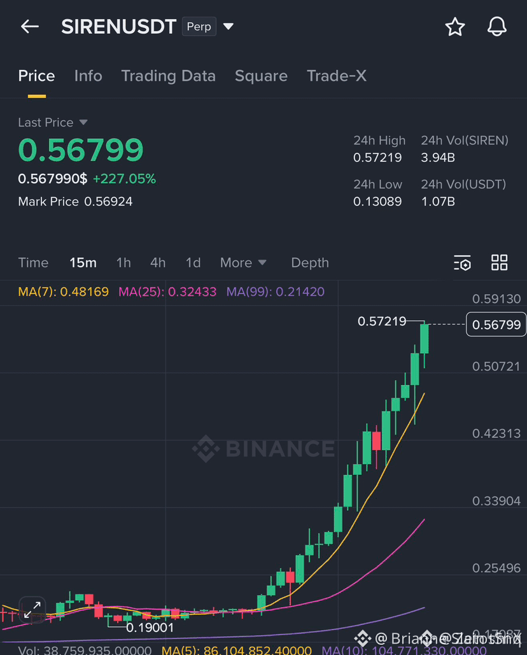This screenshot has height=655, width=527.
Task: Tap the large 0.56799 last price
Action: point(81,150)
